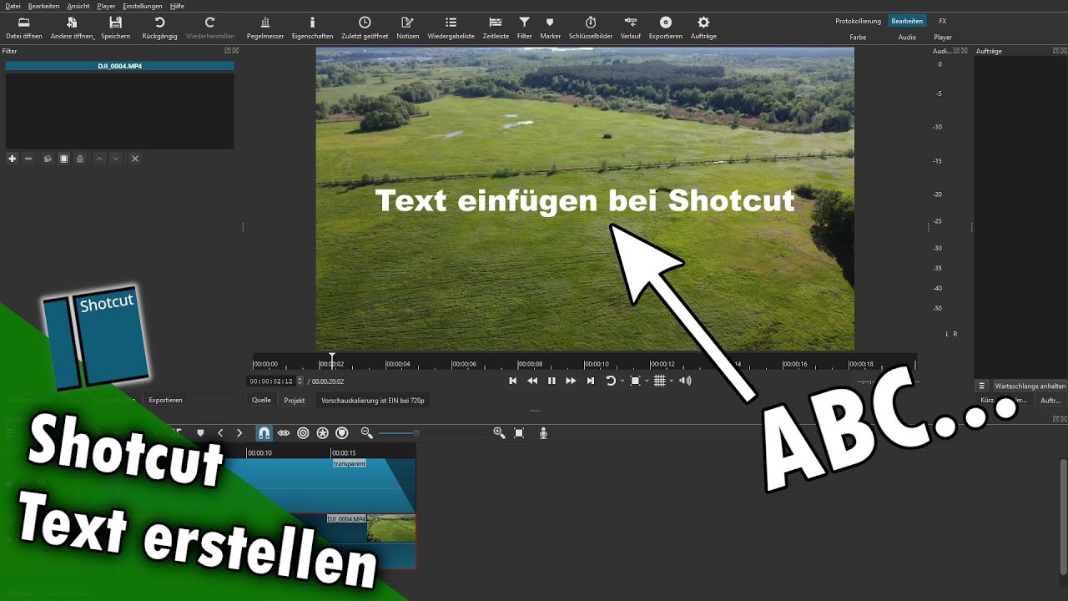Add a filter with the plus button
The width and height of the screenshot is (1068, 601).
click(x=12, y=159)
